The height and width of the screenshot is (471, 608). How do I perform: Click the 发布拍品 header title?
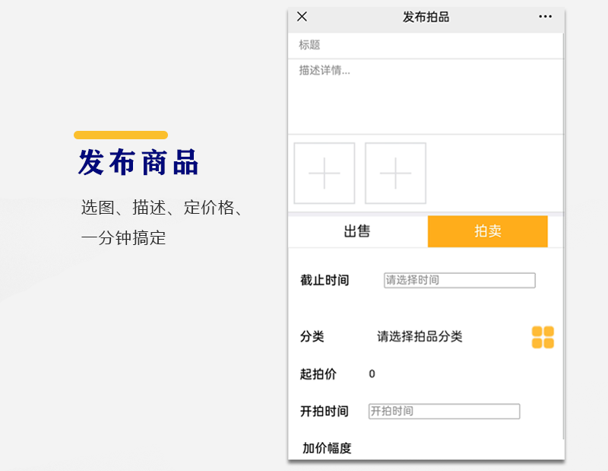tap(426, 17)
